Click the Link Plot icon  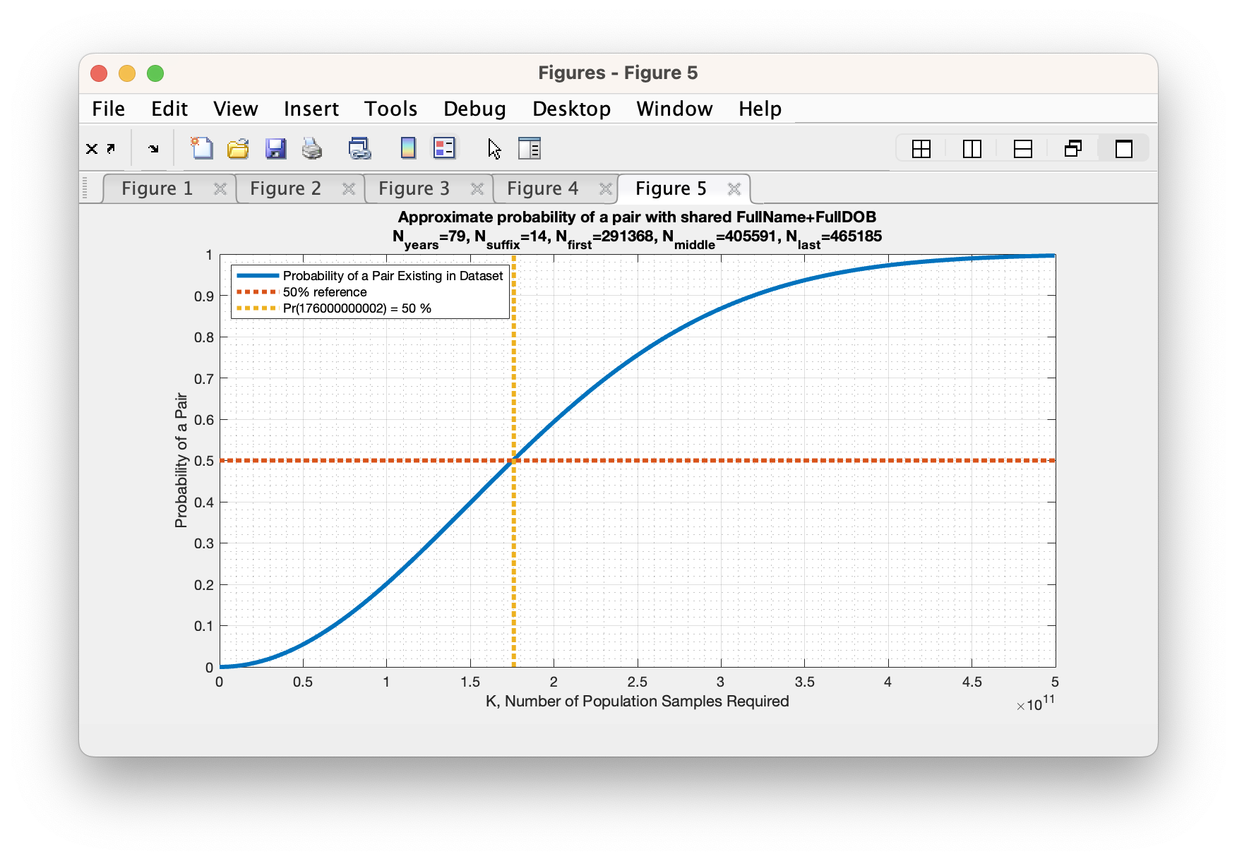[x=359, y=148]
